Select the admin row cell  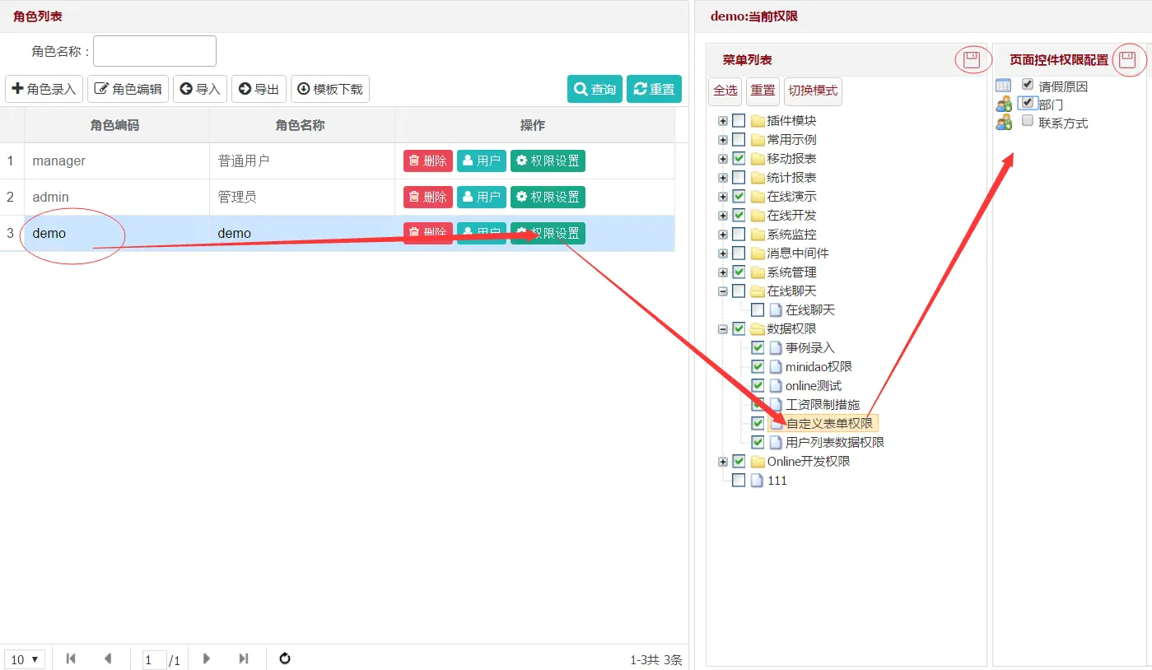(117, 197)
